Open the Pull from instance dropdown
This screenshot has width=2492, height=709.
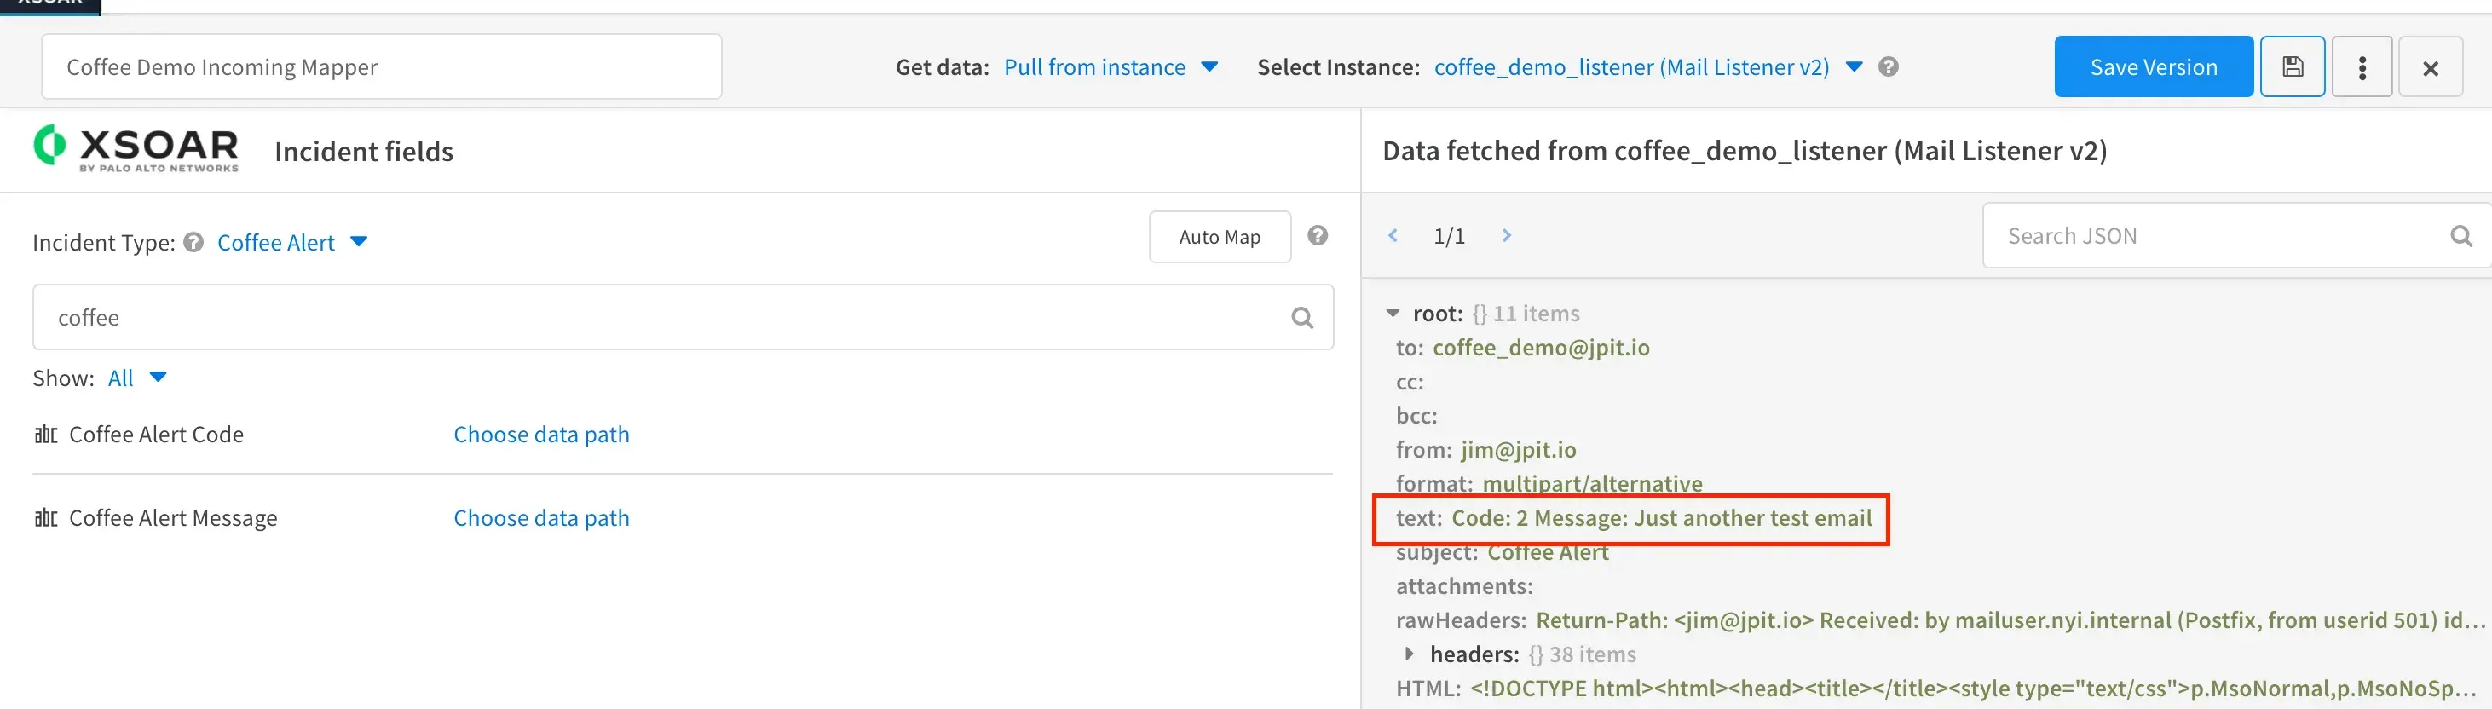[x=1110, y=66]
